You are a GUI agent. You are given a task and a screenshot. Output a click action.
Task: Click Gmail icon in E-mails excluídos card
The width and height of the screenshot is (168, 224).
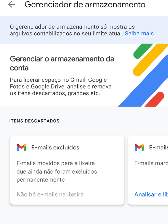click(x=21, y=147)
